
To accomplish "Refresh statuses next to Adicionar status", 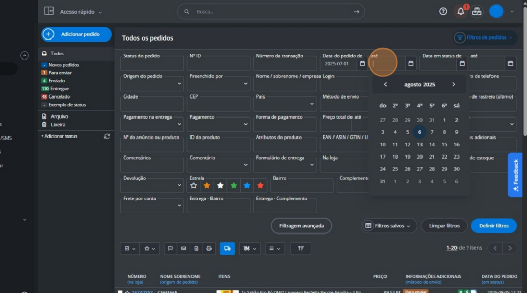I will tap(107, 136).
